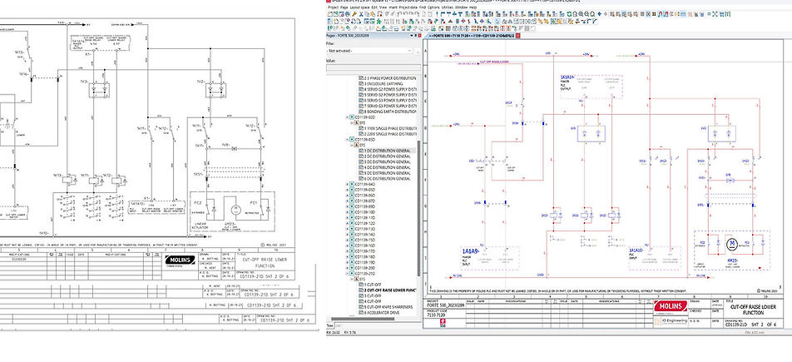The height and width of the screenshot is (362, 792).
Task: Click the 1A1A9 PLC input box in schematic
Action: pos(491,258)
